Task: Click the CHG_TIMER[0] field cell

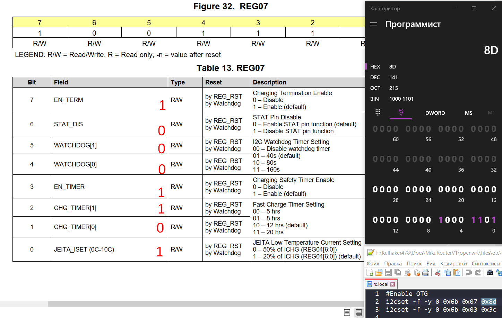Action: tap(110, 227)
